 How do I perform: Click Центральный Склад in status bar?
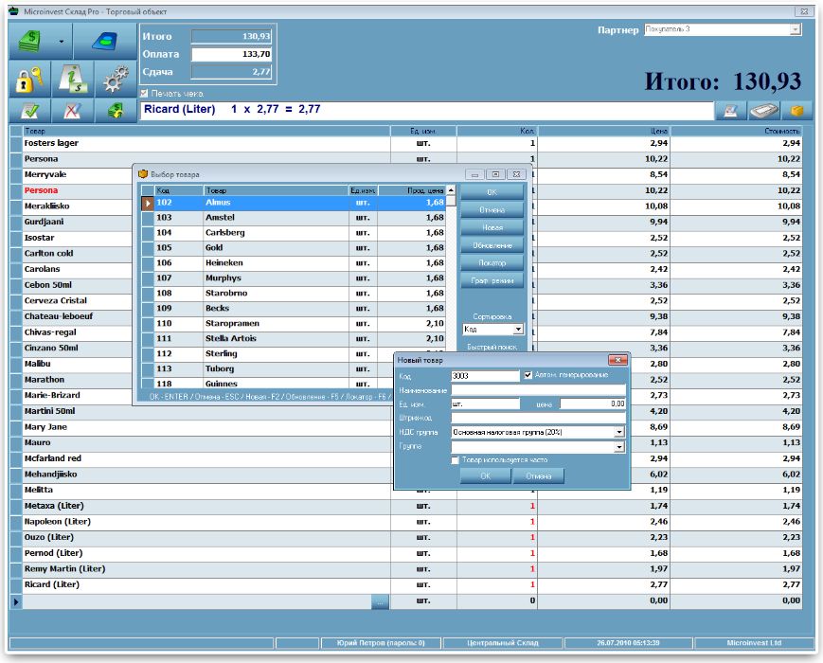click(x=503, y=643)
